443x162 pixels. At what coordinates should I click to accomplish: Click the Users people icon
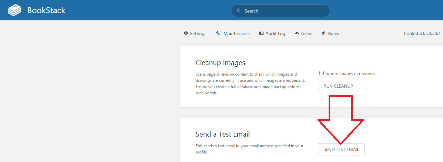(297, 33)
